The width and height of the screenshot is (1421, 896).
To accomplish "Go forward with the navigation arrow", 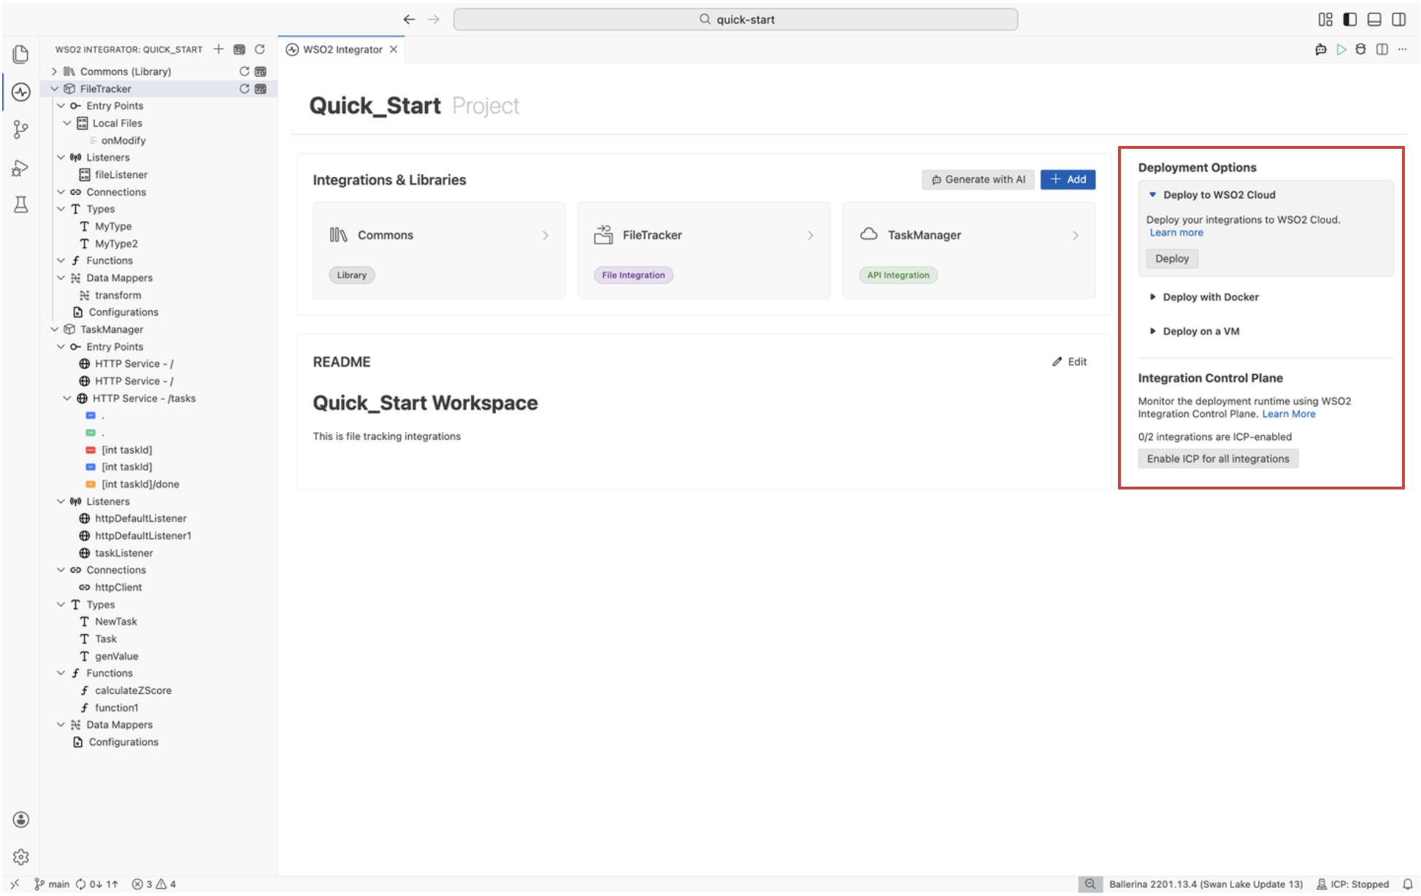I will (x=434, y=20).
